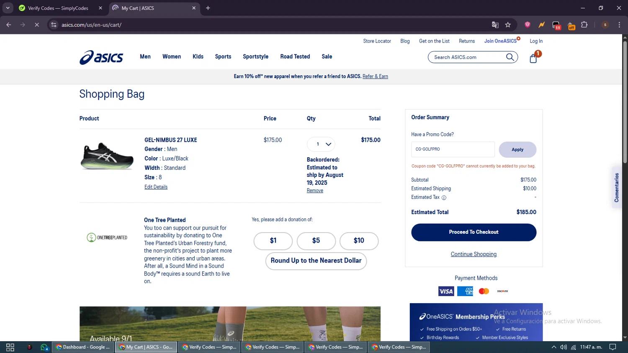628x353 pixels.
Task: Open the Women menu
Action: [172, 56]
